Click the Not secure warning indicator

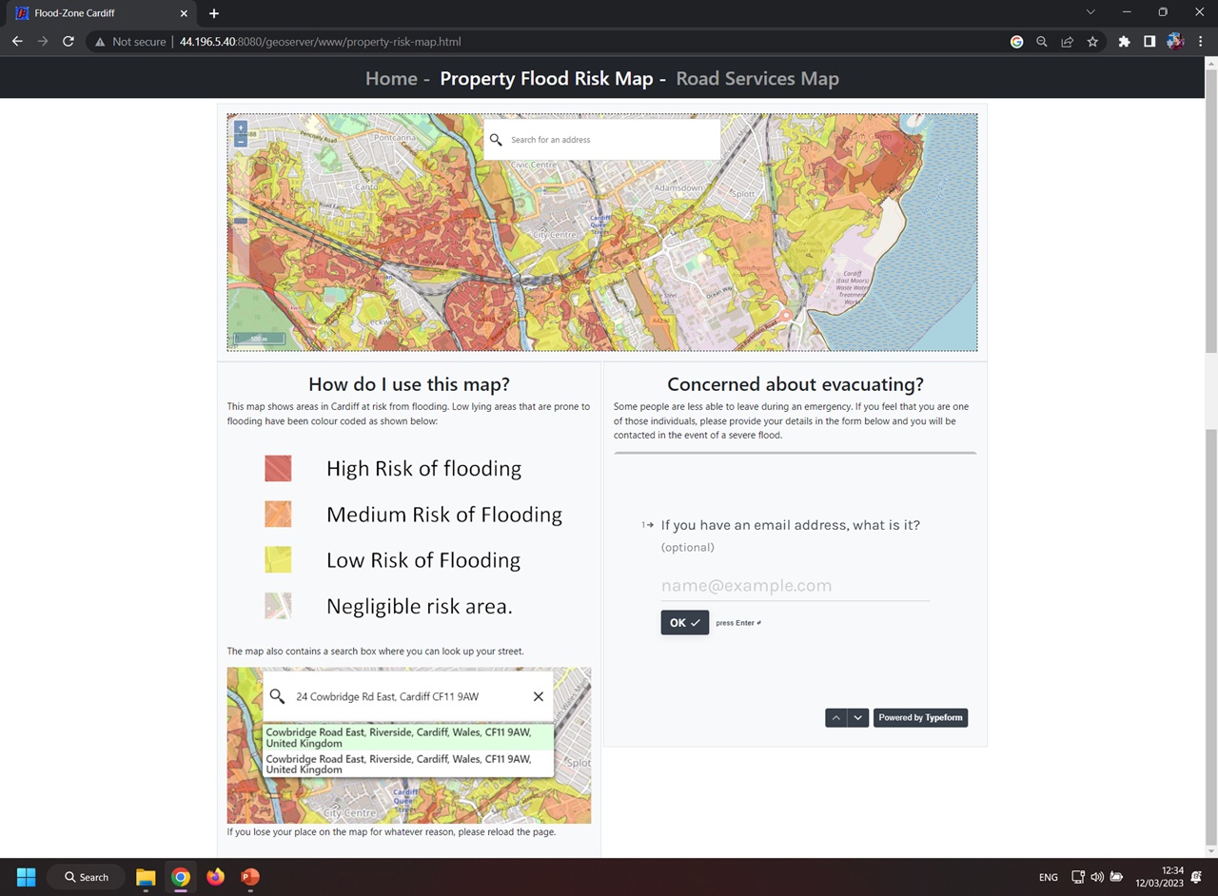129,42
